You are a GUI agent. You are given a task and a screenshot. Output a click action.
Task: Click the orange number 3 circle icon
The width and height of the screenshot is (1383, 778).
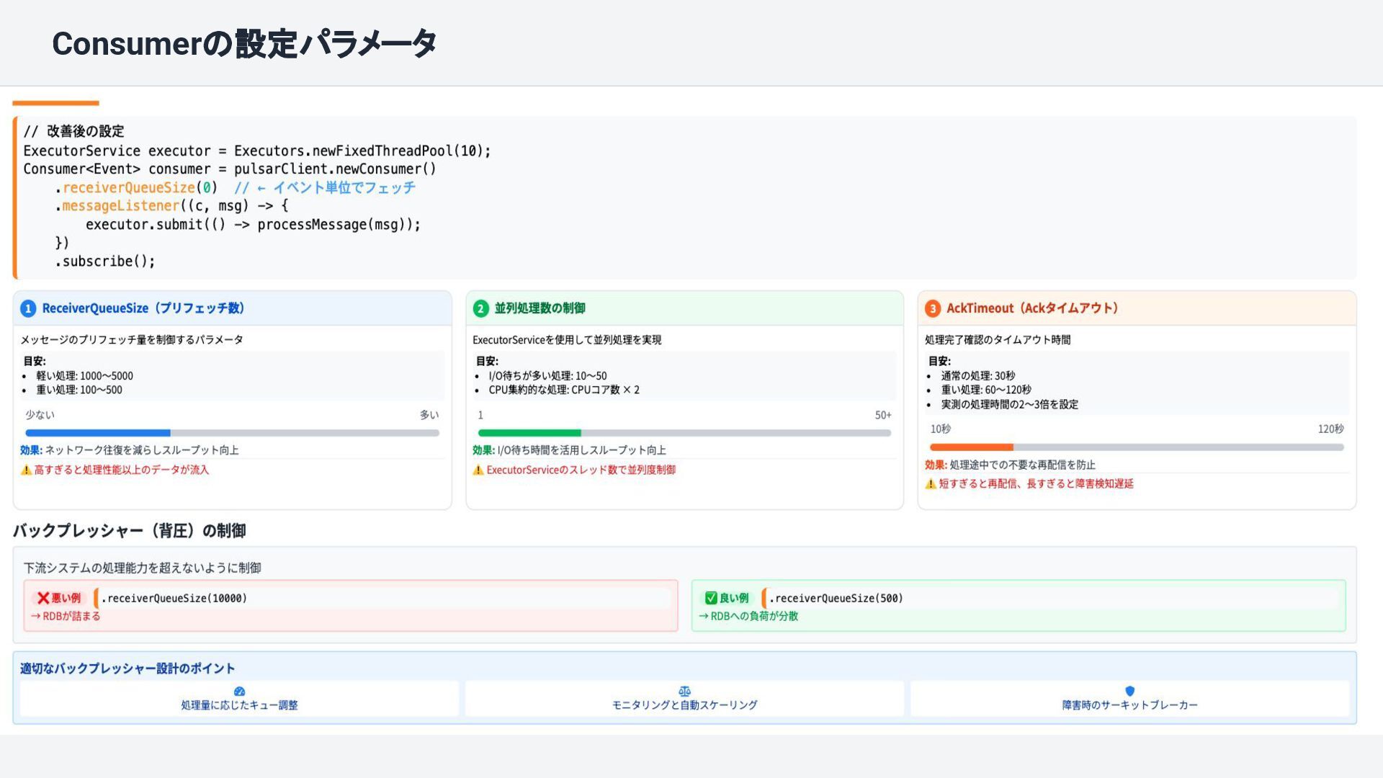(x=933, y=309)
